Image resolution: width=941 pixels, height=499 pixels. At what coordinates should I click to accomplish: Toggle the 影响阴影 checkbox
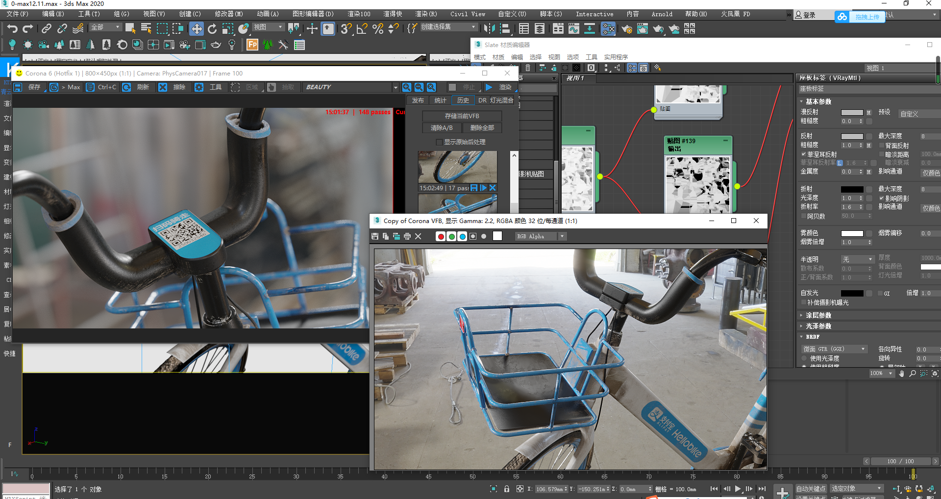pyautogui.click(x=882, y=199)
